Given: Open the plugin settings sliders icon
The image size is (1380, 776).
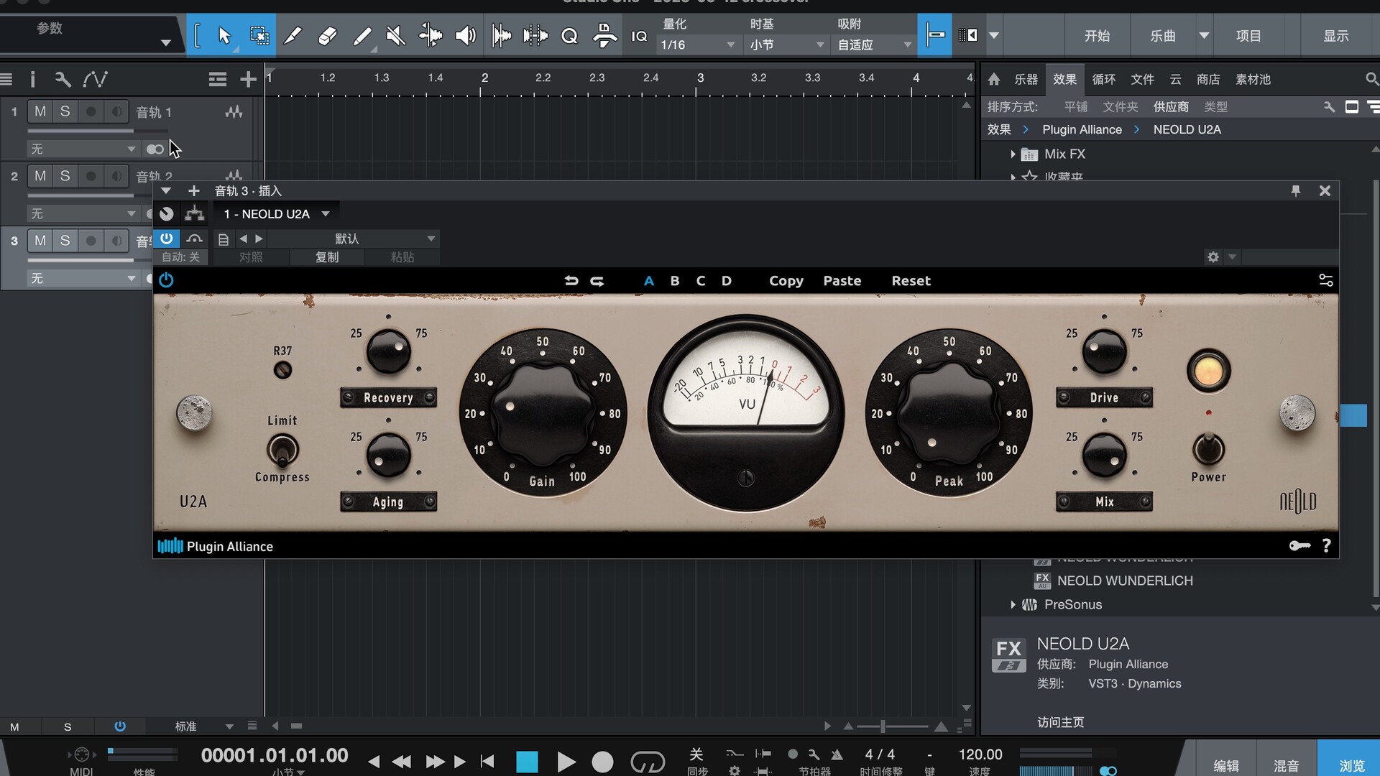Looking at the screenshot, I should (x=1326, y=280).
